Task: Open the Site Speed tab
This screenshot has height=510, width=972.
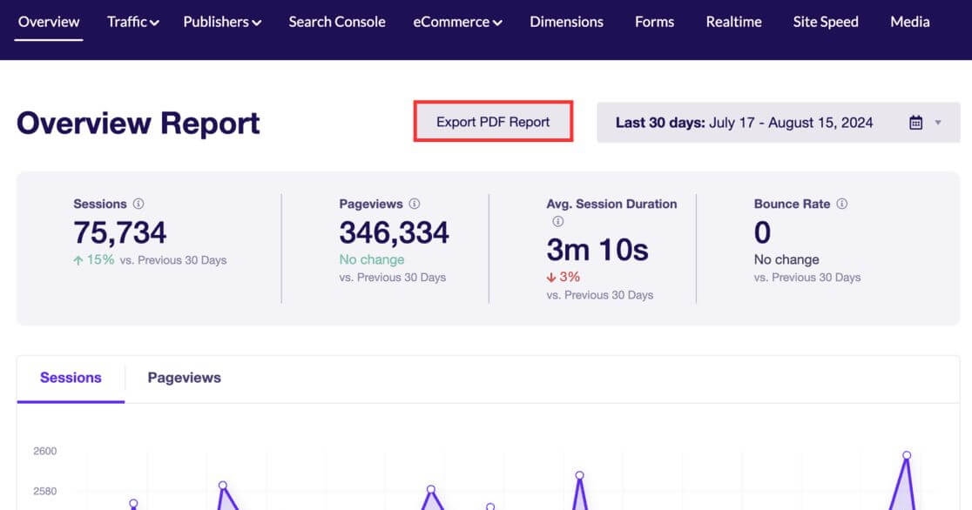Action: click(826, 22)
